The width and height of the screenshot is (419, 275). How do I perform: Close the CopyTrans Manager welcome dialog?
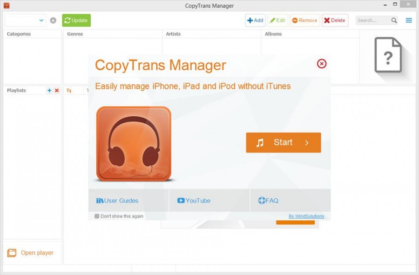[321, 64]
